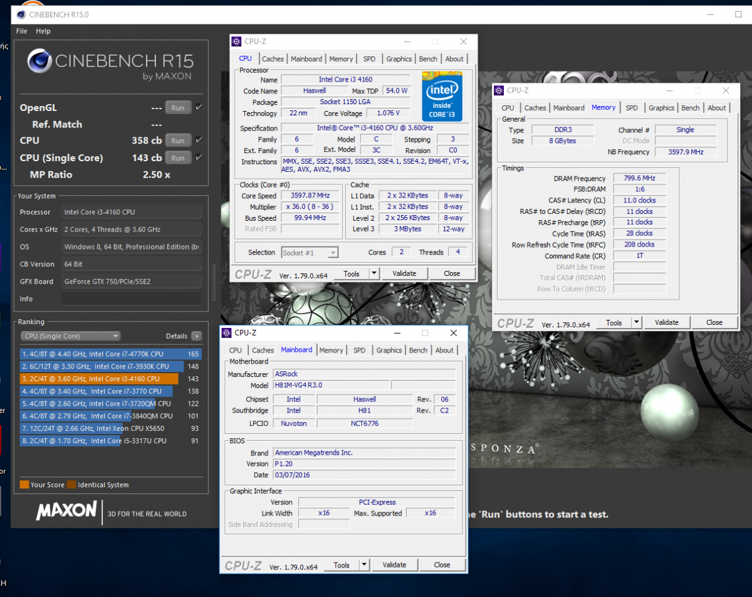Click the title bar icon of the CPU-Z mainboard window

click(226, 333)
